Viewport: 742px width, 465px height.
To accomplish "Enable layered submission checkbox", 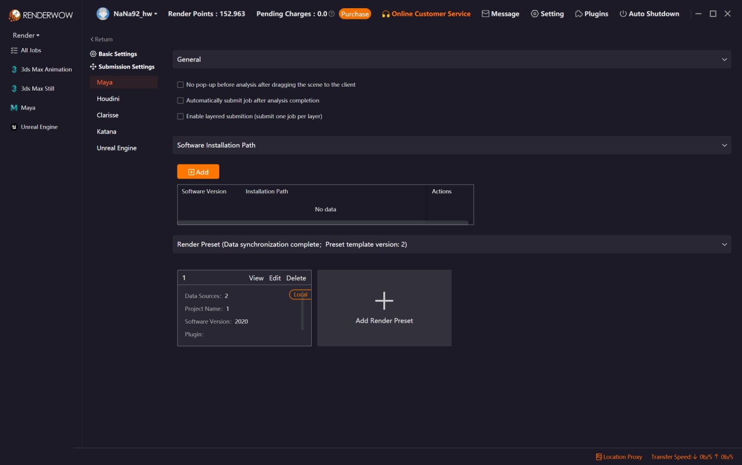I will (x=181, y=117).
